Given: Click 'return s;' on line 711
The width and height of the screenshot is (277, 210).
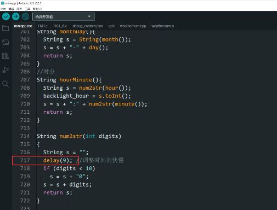Looking at the screenshot, I should [58, 112].
